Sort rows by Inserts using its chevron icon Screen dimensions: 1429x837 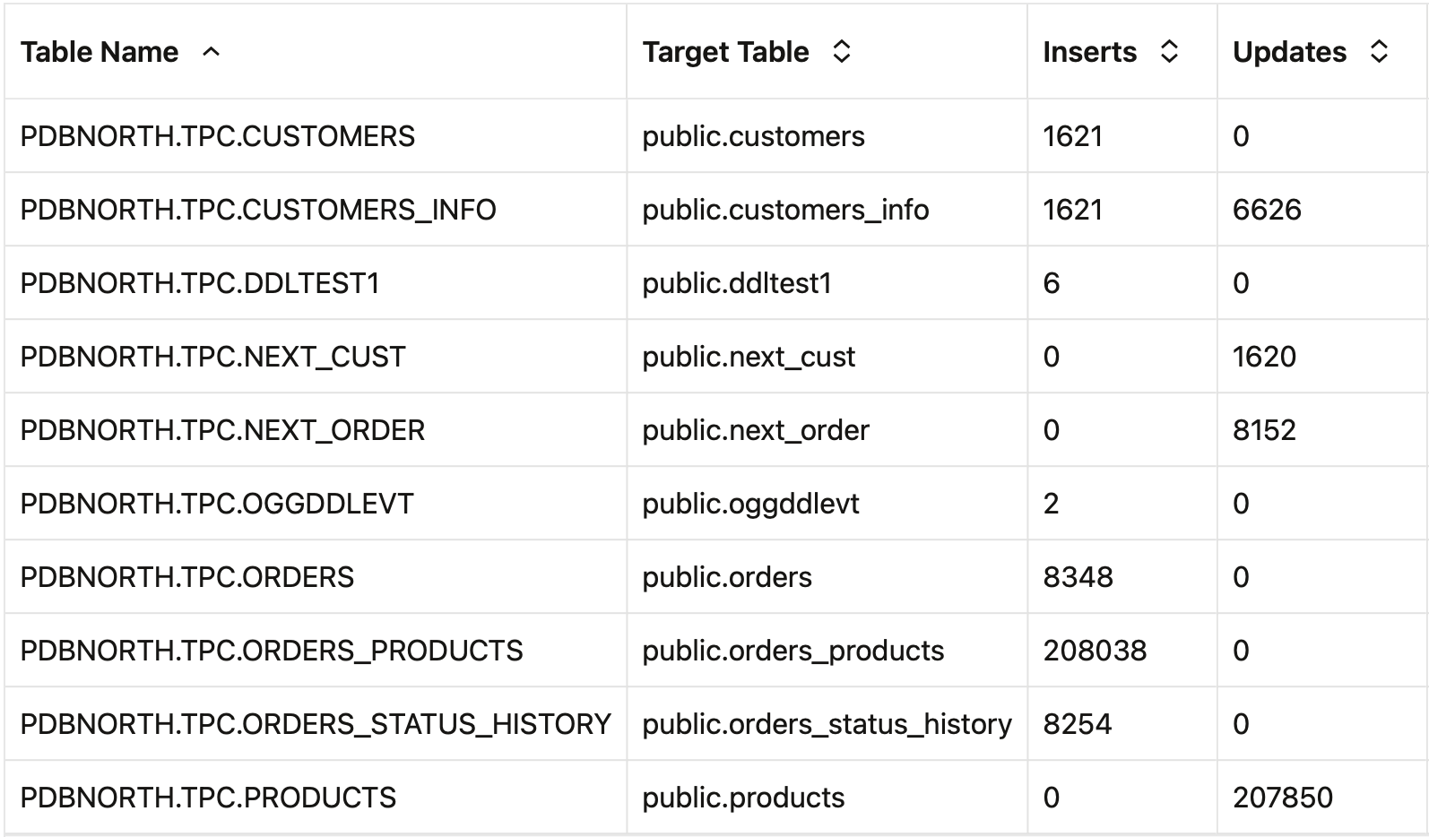1168,52
